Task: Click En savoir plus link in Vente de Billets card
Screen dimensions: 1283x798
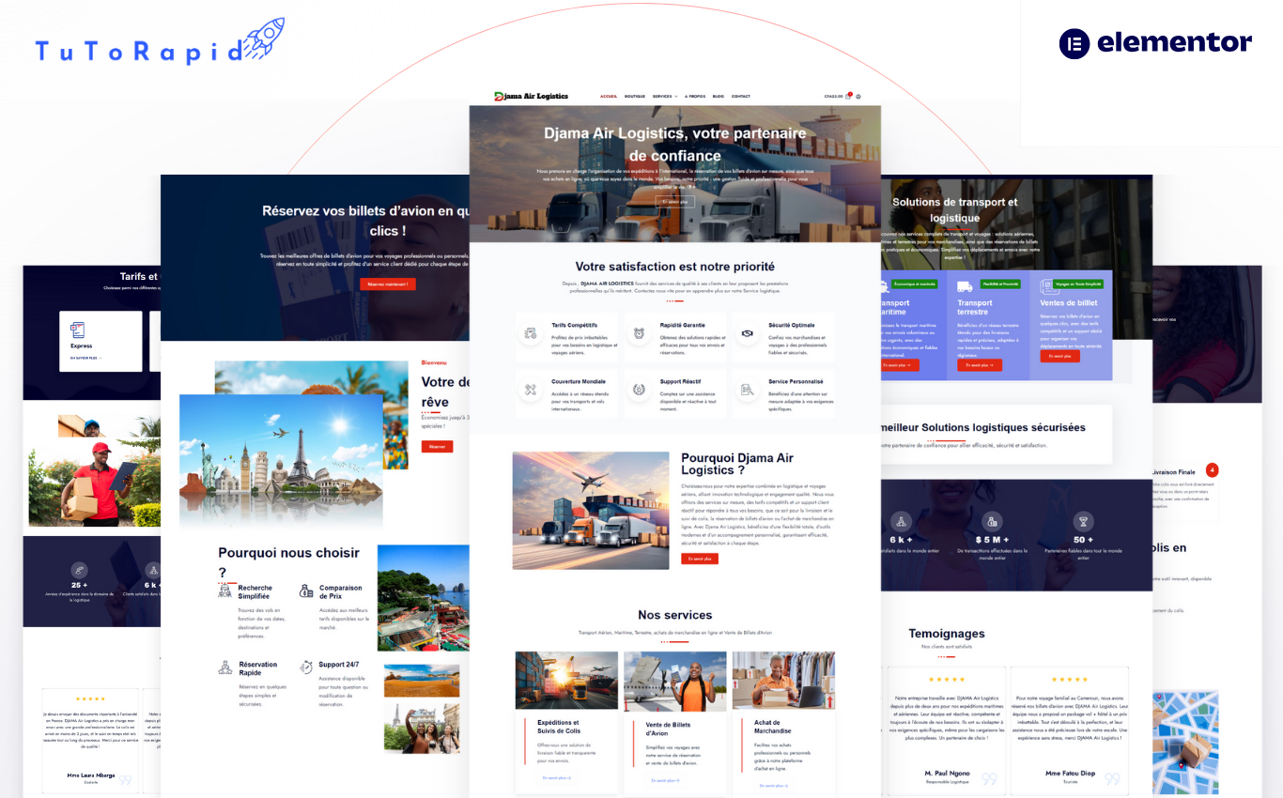Action: [x=664, y=780]
